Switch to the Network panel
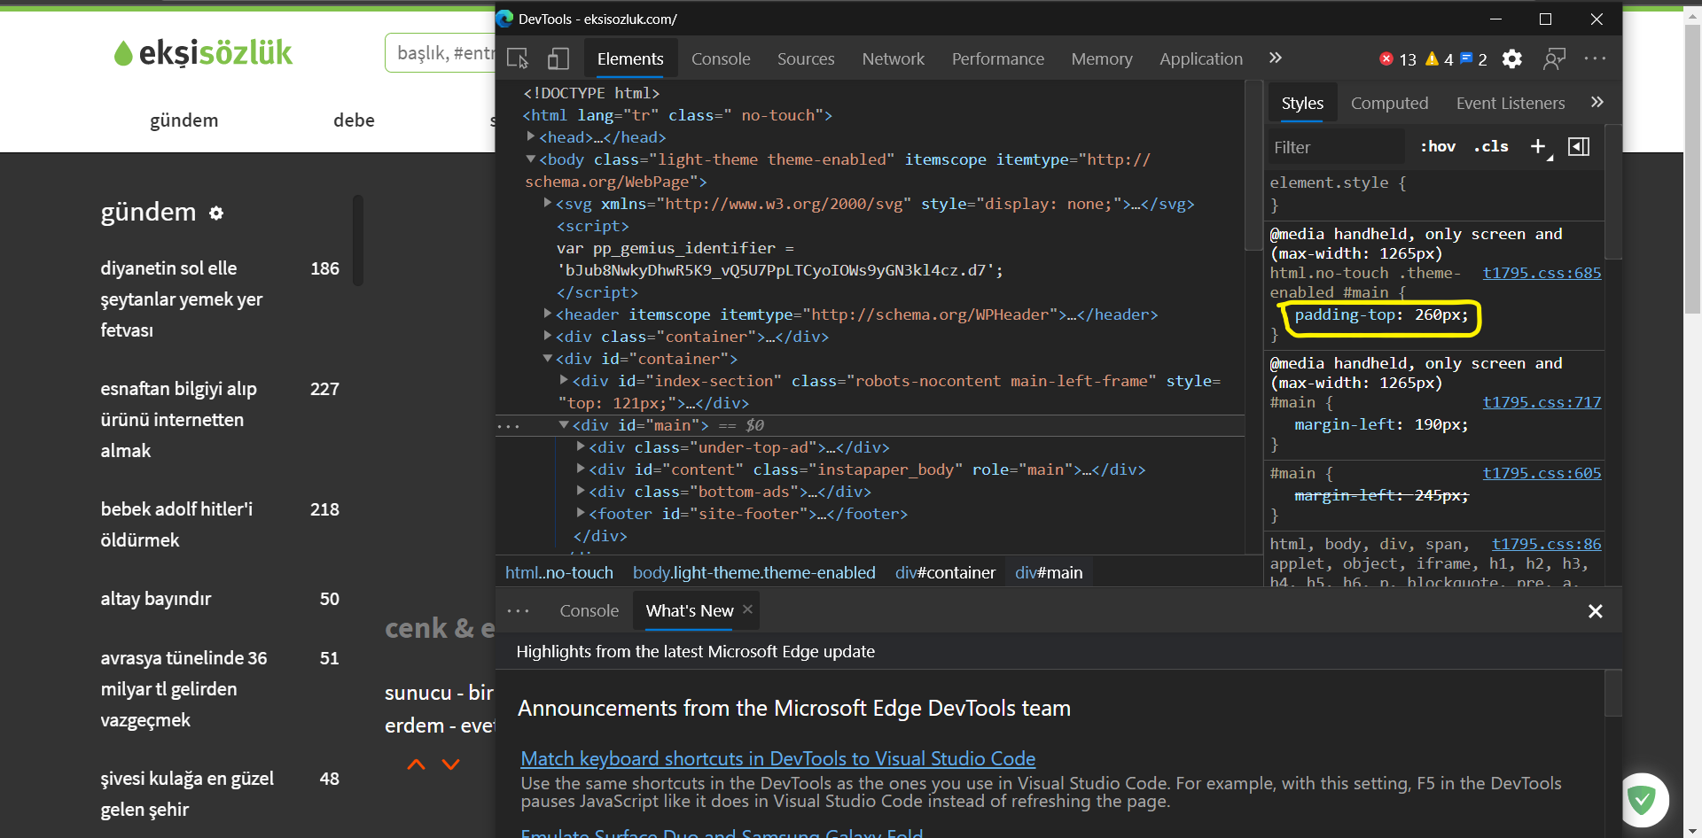The image size is (1702, 838). pos(893,58)
